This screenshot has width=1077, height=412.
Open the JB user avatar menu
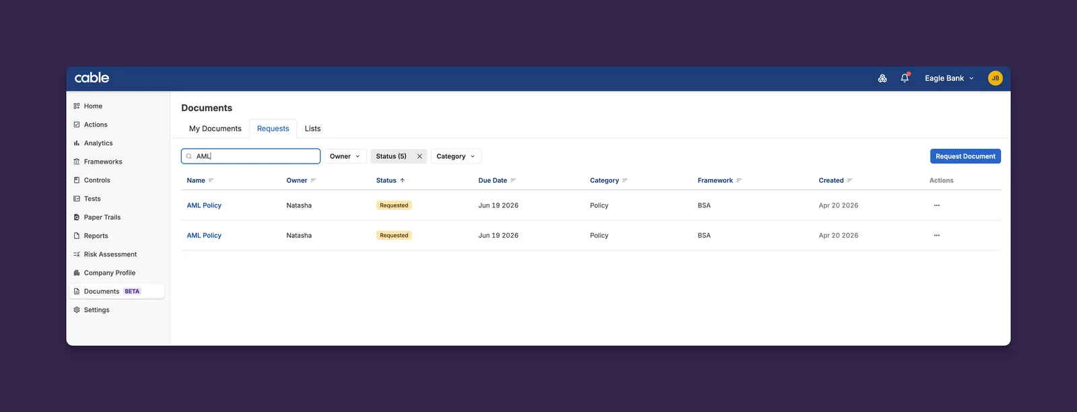tap(995, 78)
